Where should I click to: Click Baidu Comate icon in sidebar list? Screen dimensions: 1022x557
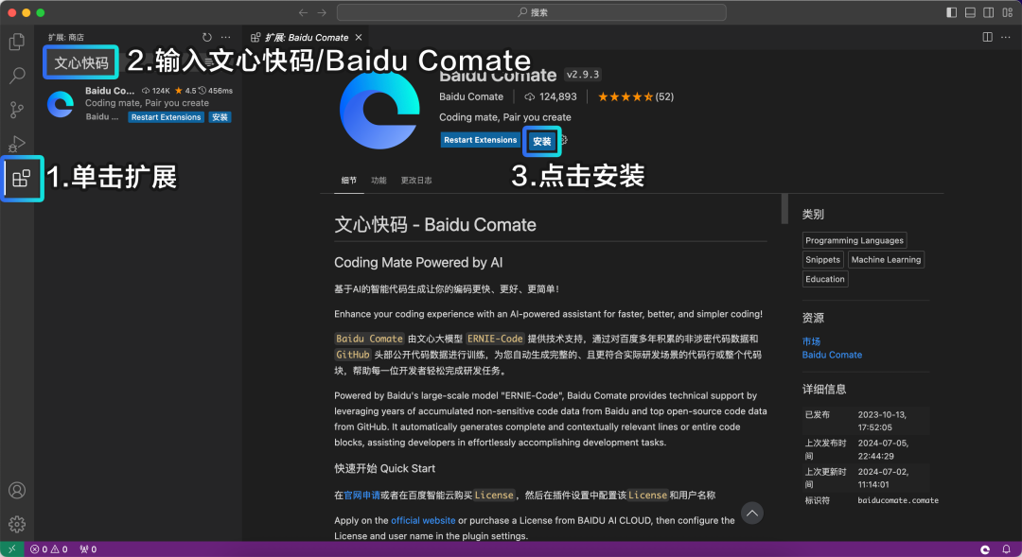coord(61,104)
